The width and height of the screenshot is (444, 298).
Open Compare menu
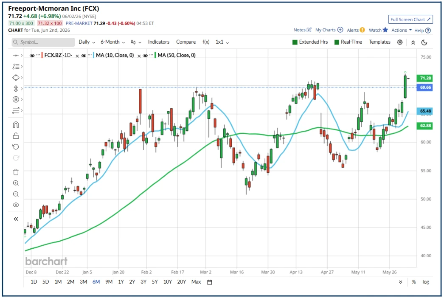click(x=186, y=42)
